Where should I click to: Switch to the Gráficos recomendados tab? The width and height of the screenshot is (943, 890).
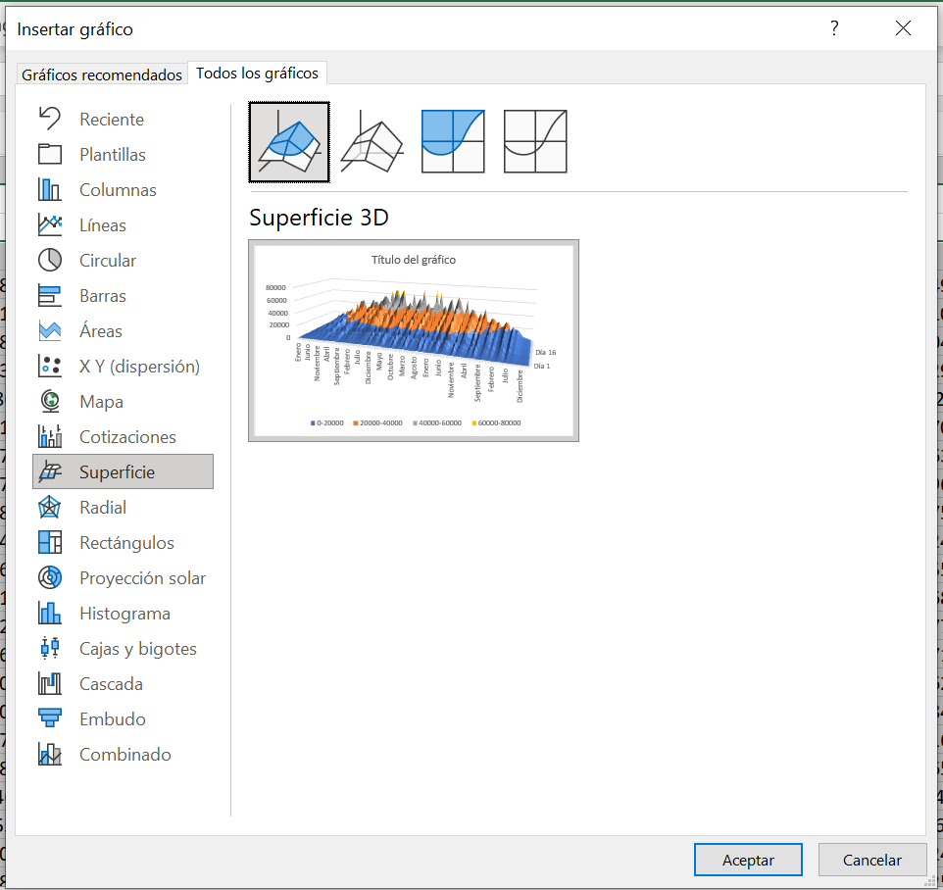(x=102, y=74)
